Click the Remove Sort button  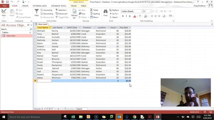(47, 17)
